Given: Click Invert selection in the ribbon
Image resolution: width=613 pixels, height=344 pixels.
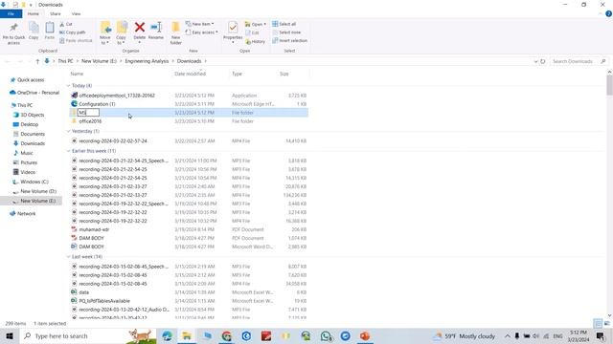Looking at the screenshot, I should point(289,40).
